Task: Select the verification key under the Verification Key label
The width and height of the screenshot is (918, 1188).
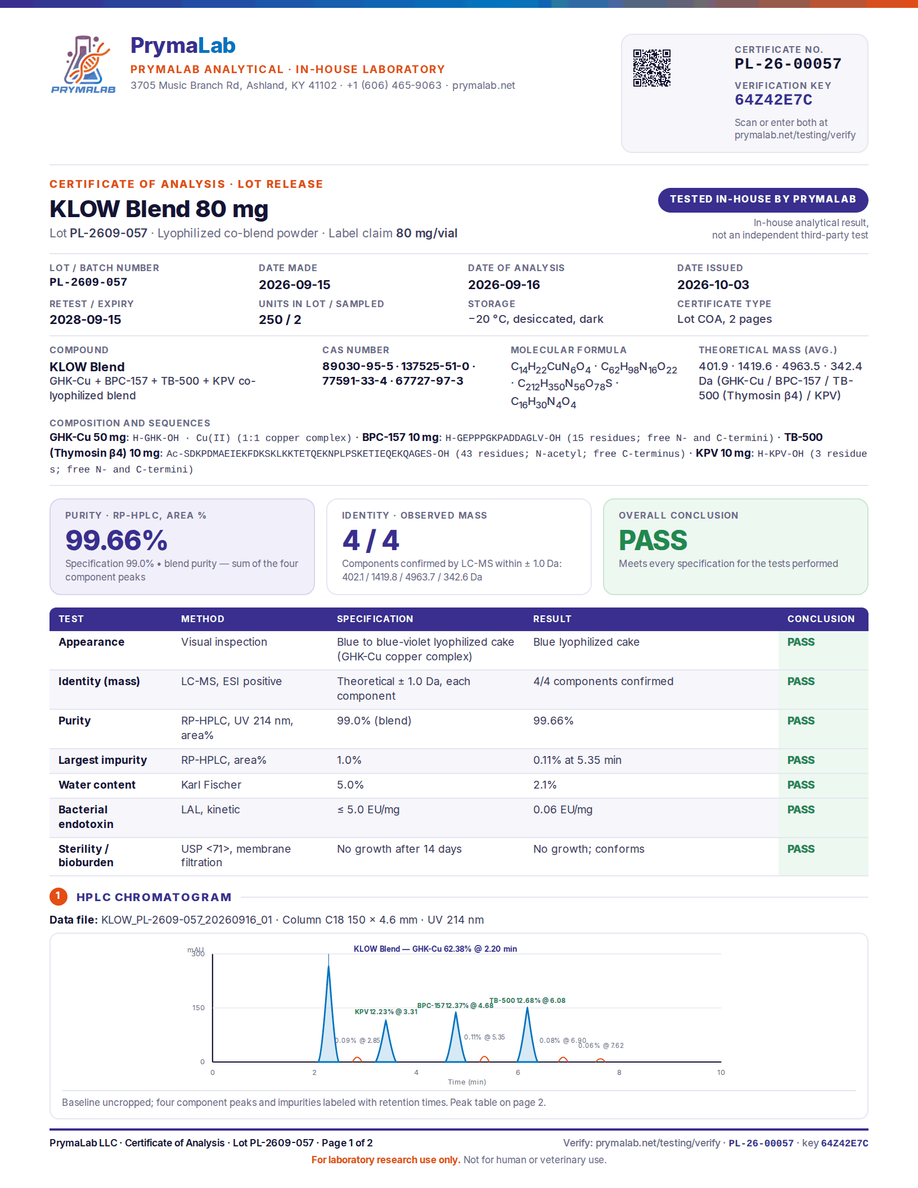Action: 773,100
